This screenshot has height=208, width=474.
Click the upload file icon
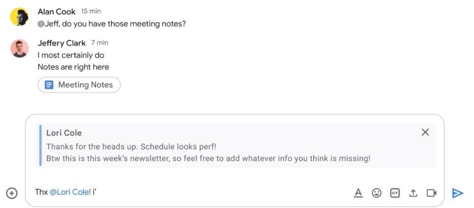[x=413, y=193]
